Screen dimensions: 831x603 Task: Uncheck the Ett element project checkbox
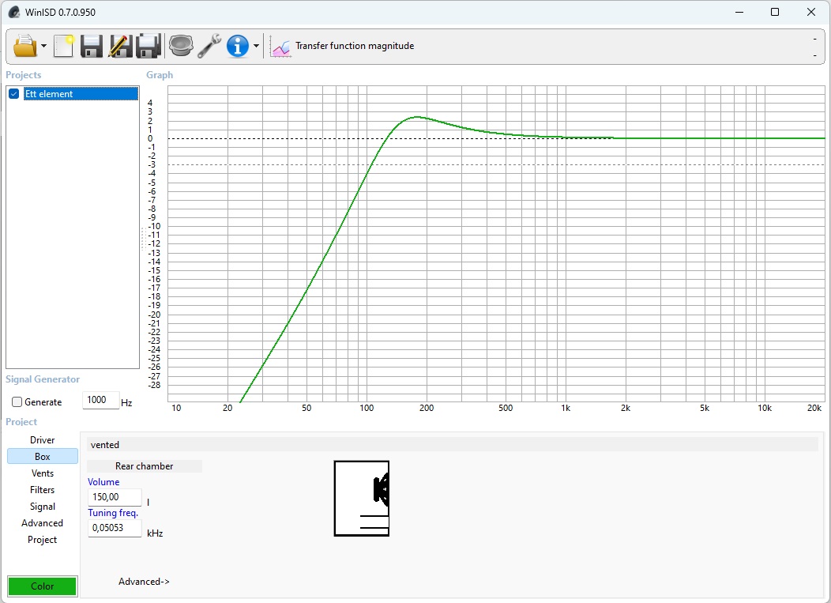point(14,94)
